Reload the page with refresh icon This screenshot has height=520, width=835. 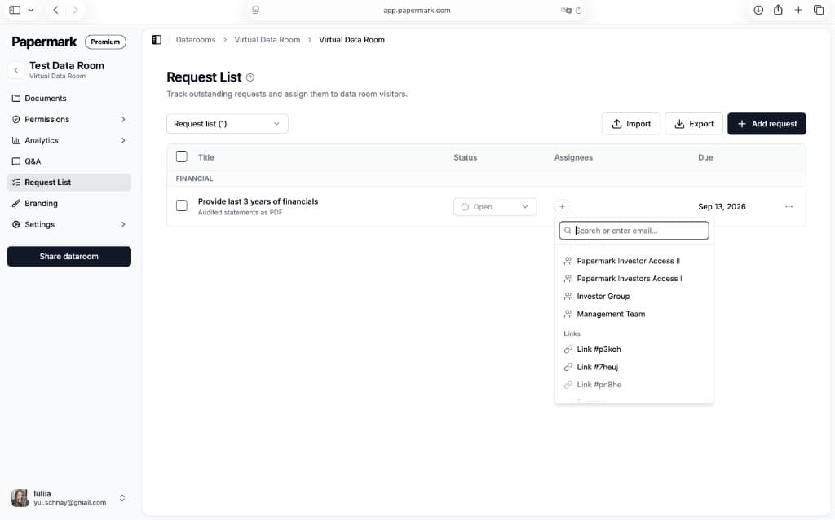[578, 10]
